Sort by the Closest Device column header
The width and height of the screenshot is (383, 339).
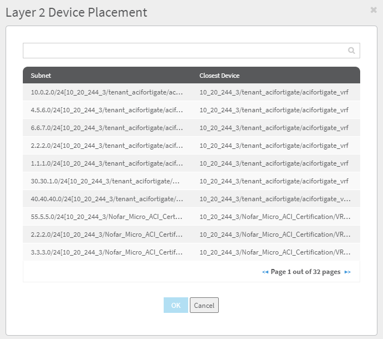[x=219, y=76]
